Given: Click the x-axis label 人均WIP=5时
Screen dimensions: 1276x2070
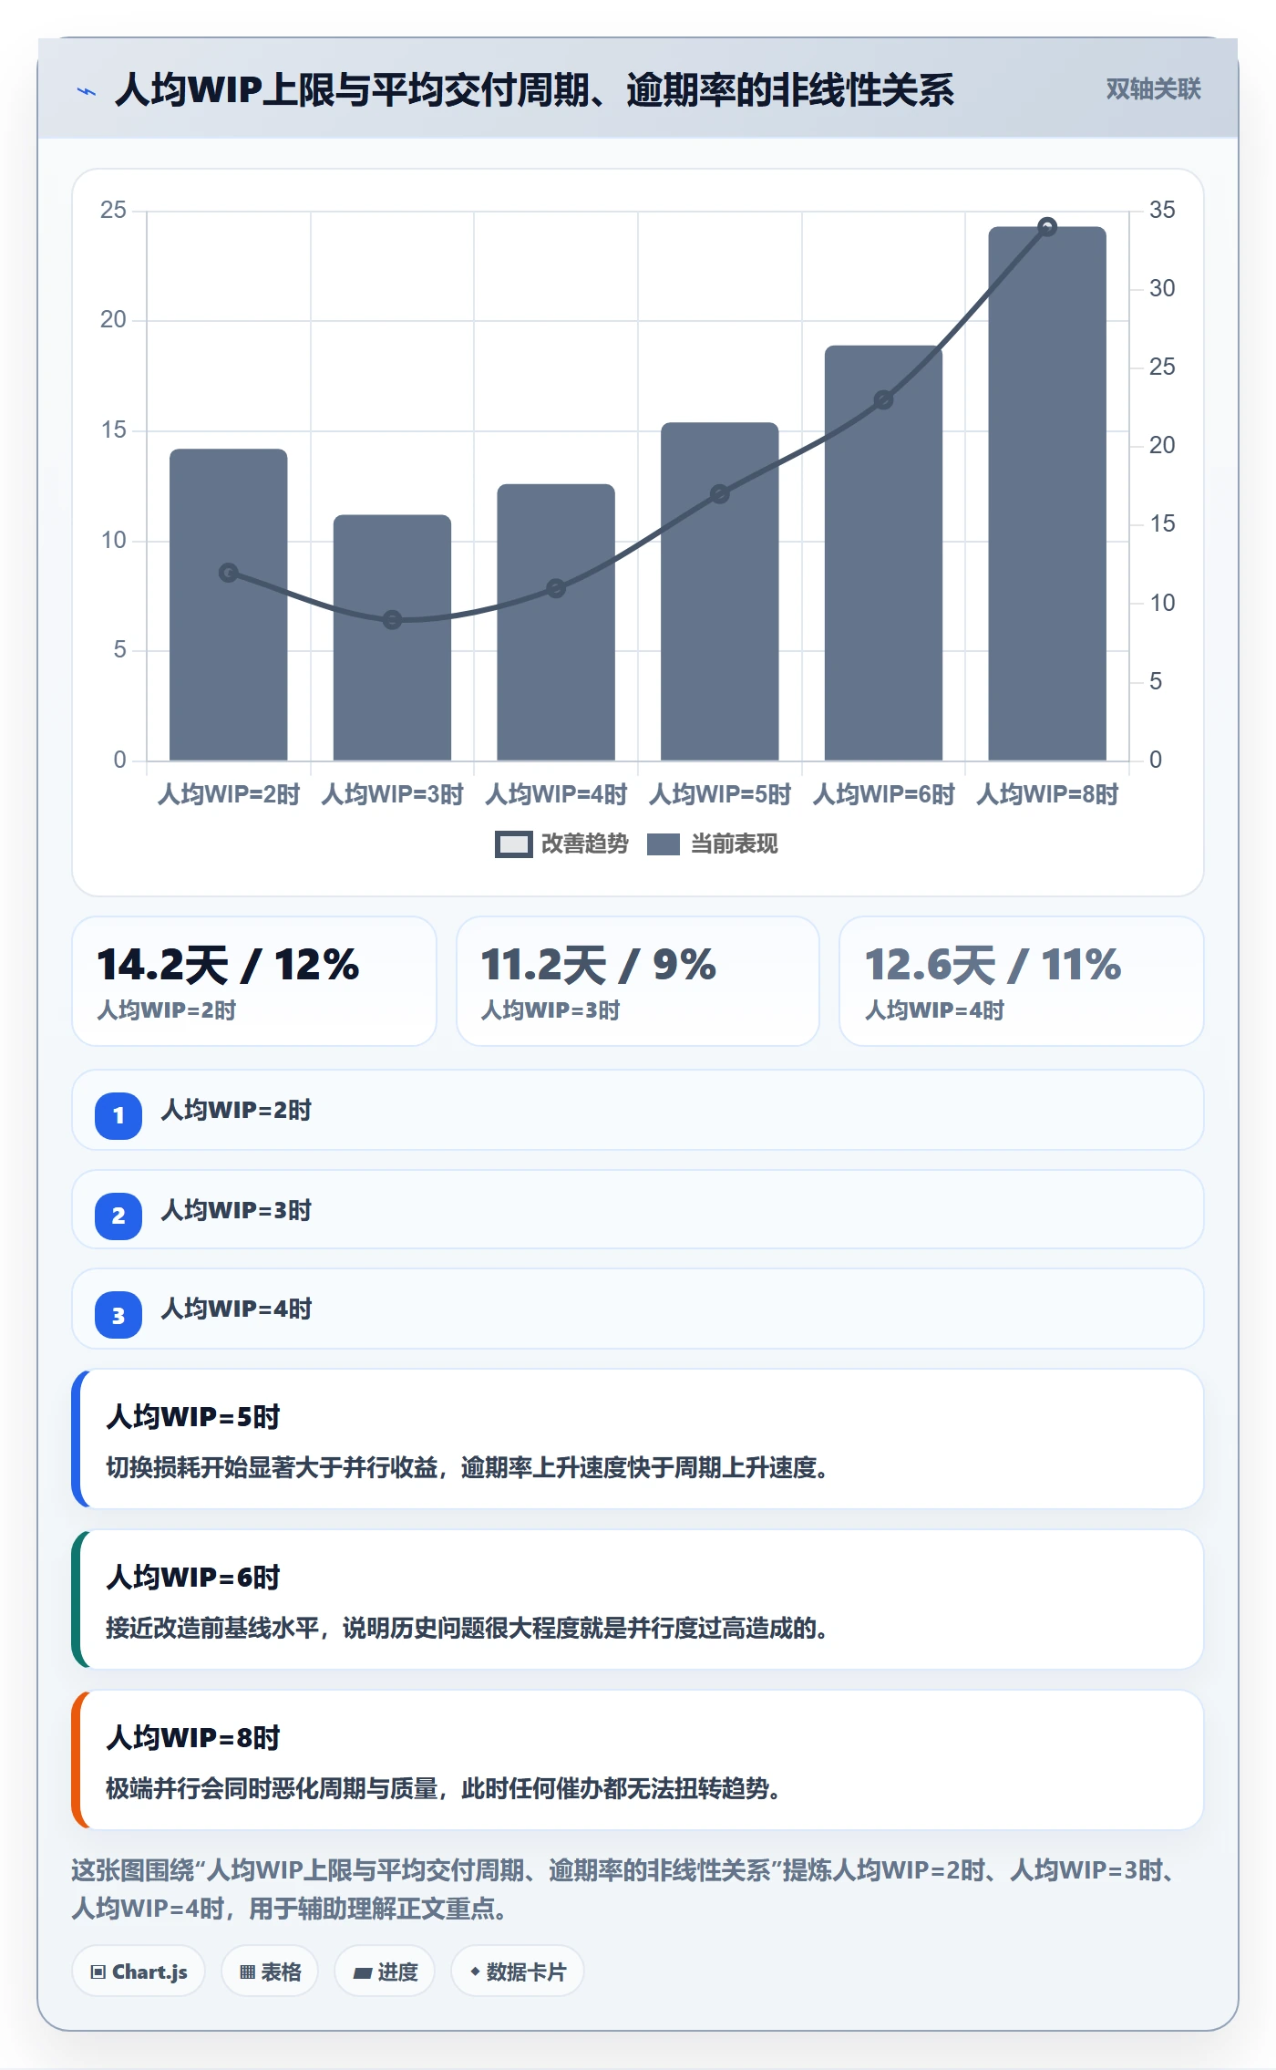Looking at the screenshot, I should click(720, 794).
